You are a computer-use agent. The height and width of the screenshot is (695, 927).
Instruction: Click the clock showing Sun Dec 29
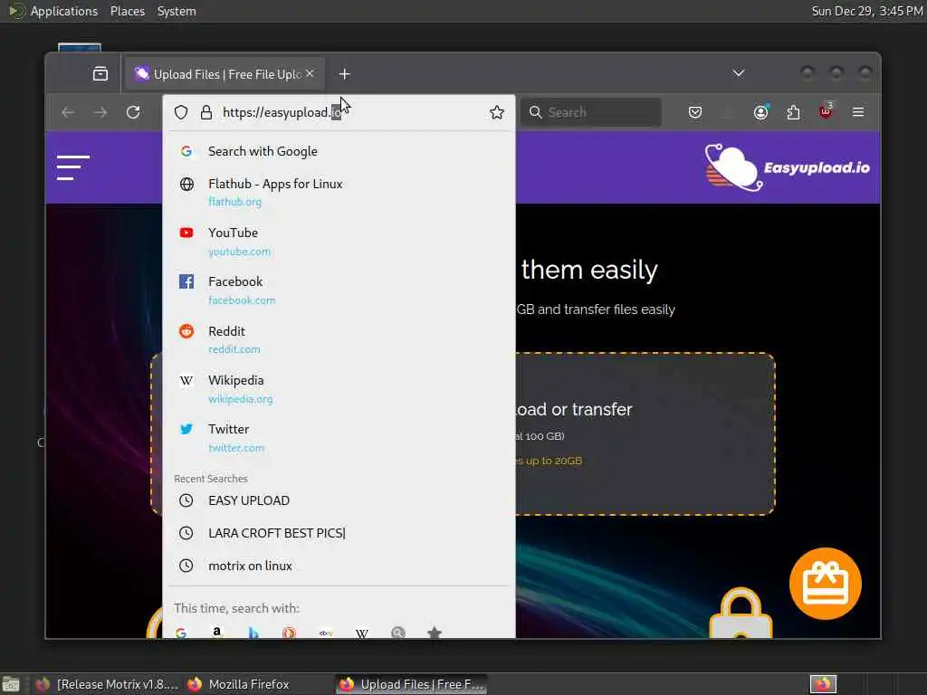tap(866, 11)
